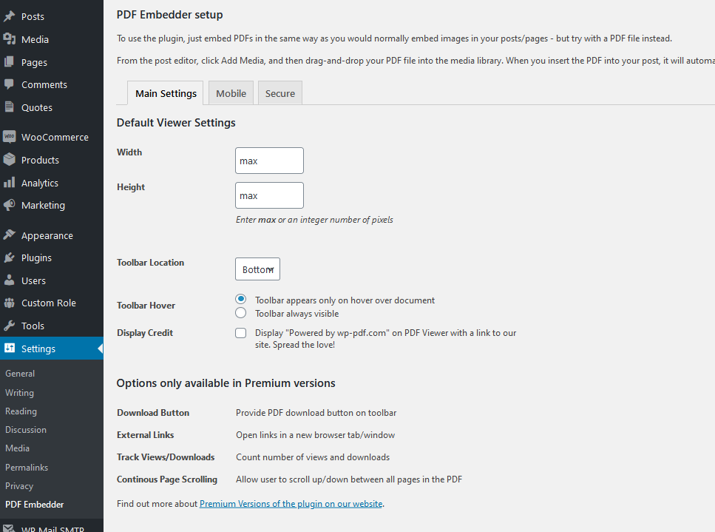Go to Writing settings submenu
Screen dimensions: 715x532
click(x=20, y=392)
